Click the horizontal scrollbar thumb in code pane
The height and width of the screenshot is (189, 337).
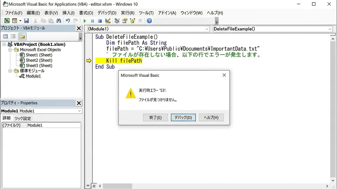point(118,186)
